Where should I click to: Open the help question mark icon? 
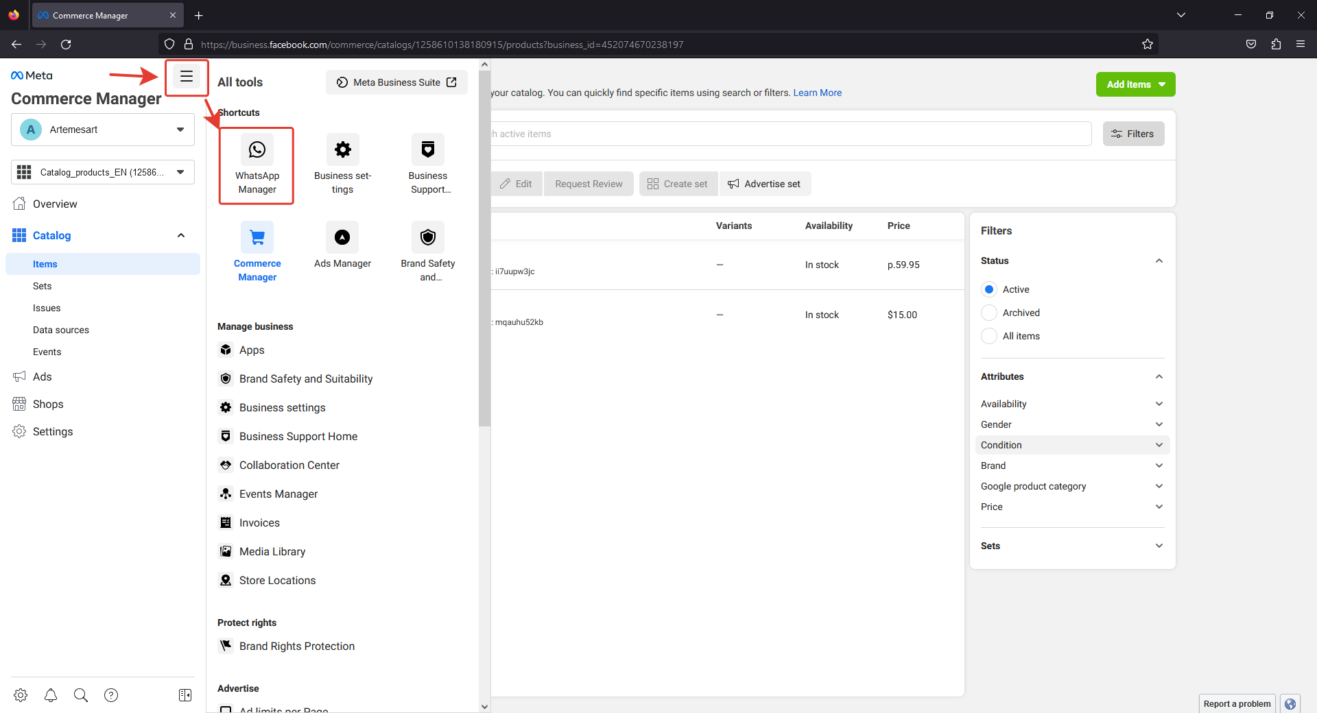tap(111, 695)
